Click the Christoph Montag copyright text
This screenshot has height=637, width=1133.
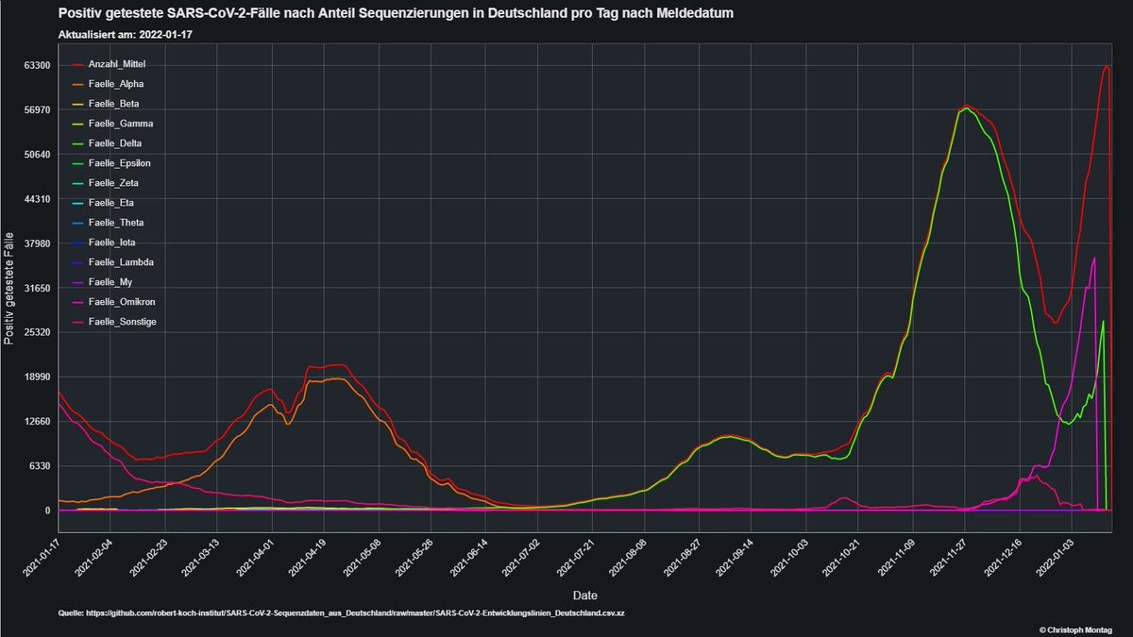coord(1074,629)
